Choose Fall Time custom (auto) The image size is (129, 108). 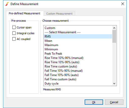coord(78,79)
